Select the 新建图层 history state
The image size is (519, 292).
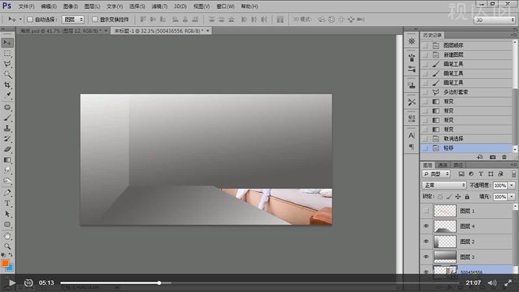(466, 55)
